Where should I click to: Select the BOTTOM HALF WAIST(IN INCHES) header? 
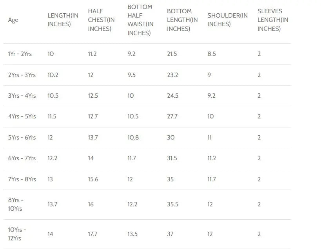tap(140, 20)
